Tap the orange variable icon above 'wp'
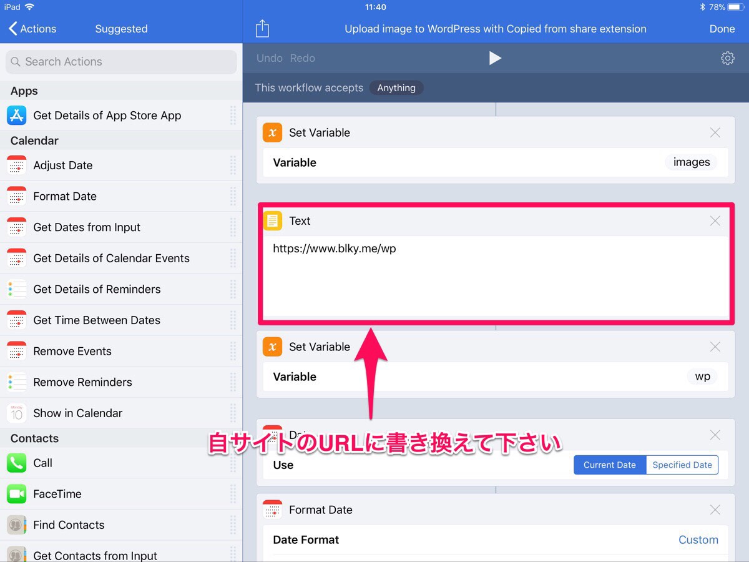The image size is (749, 562). (273, 347)
